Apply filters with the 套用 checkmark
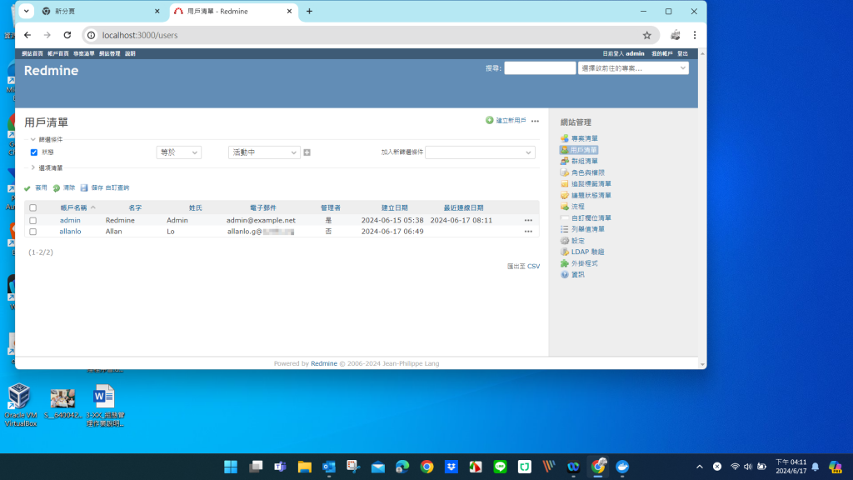This screenshot has height=480, width=853. (x=35, y=187)
